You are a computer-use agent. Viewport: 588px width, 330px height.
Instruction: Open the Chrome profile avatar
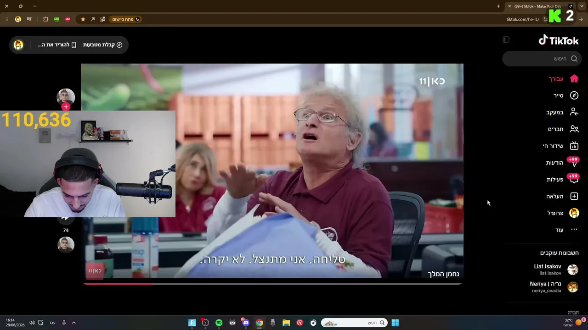pyautogui.click(x=18, y=19)
